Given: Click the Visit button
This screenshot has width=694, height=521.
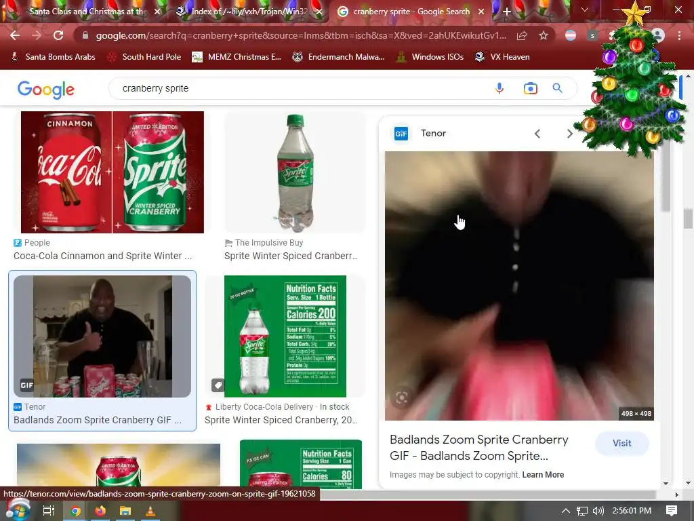Looking at the screenshot, I should click(x=622, y=443).
